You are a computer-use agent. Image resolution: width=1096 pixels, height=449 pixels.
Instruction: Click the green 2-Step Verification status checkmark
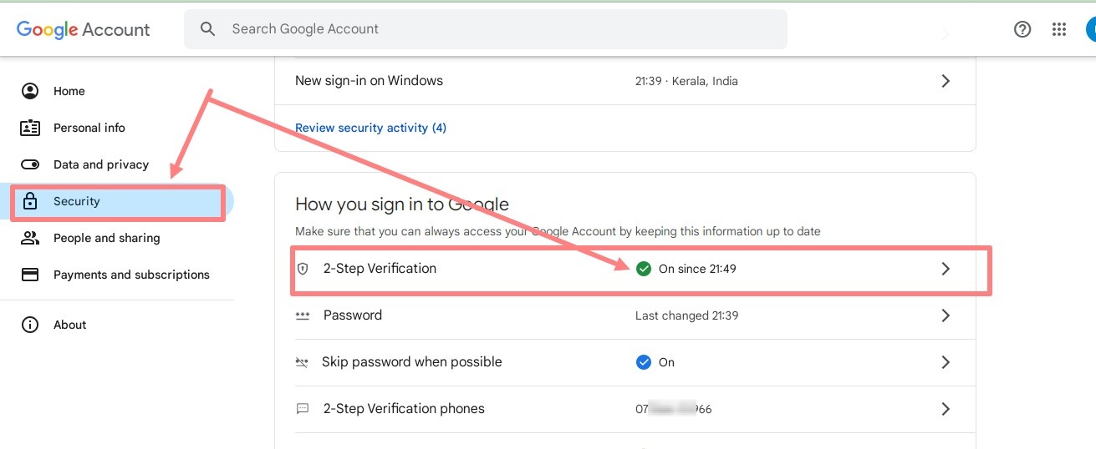pyautogui.click(x=644, y=269)
